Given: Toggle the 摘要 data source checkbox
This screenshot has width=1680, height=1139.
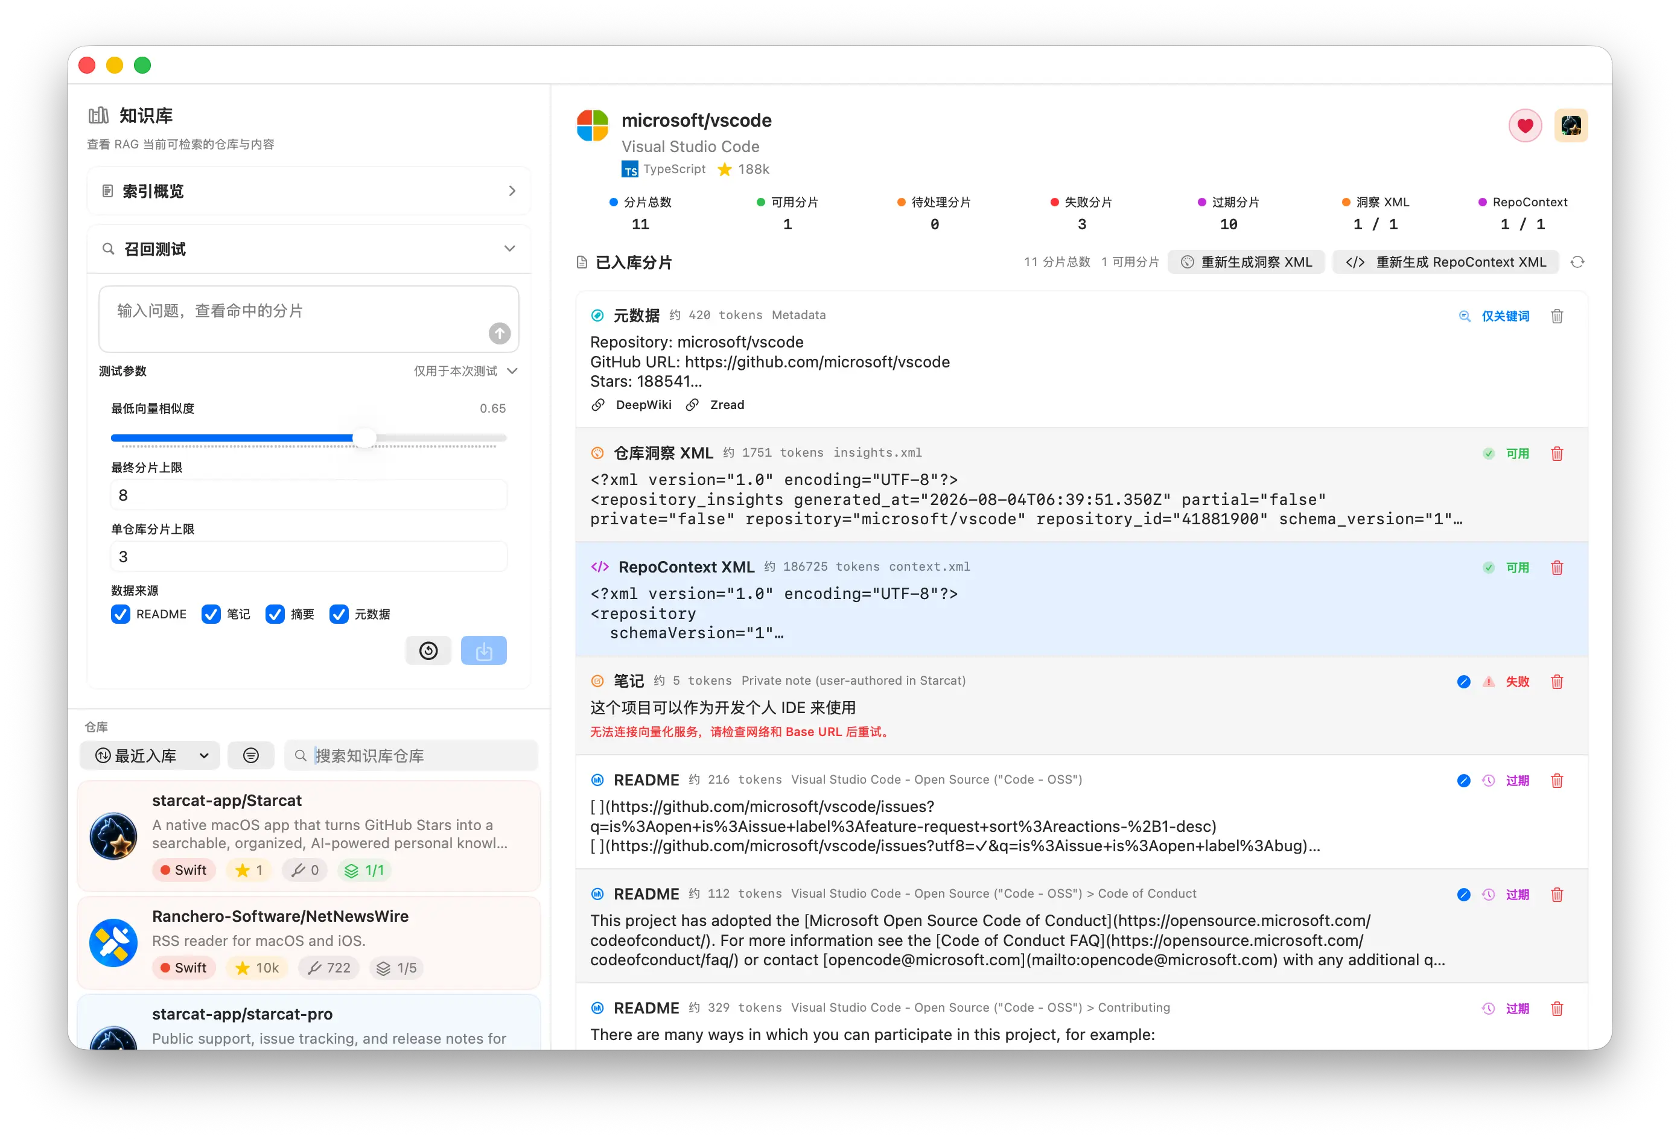Looking at the screenshot, I should tap(275, 614).
